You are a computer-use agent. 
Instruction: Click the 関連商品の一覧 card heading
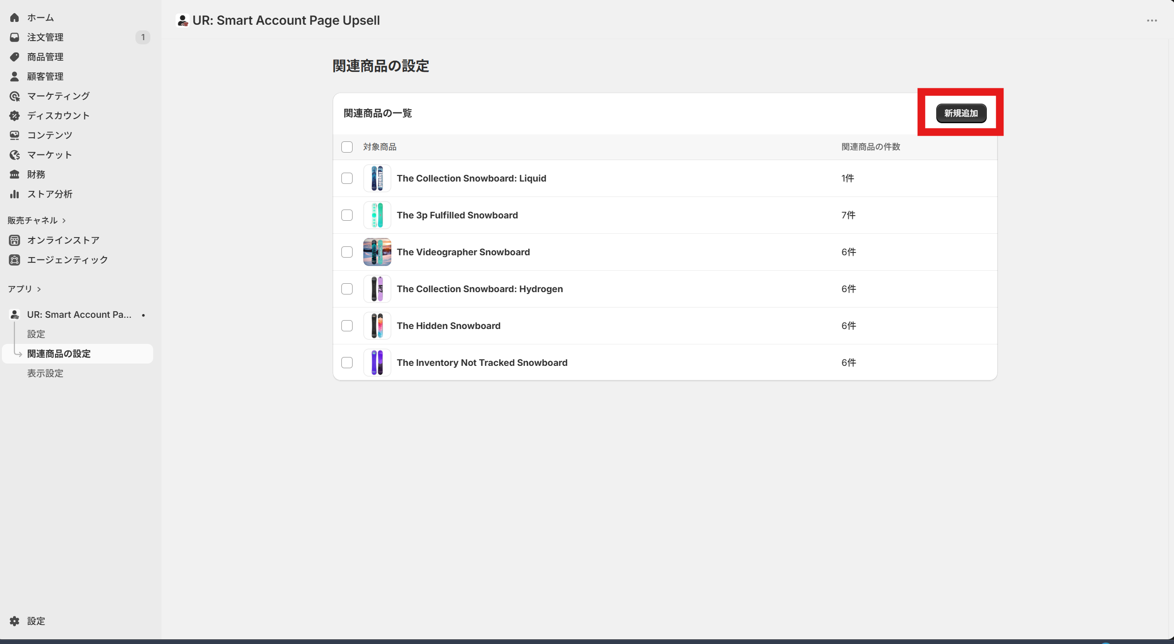click(x=377, y=113)
